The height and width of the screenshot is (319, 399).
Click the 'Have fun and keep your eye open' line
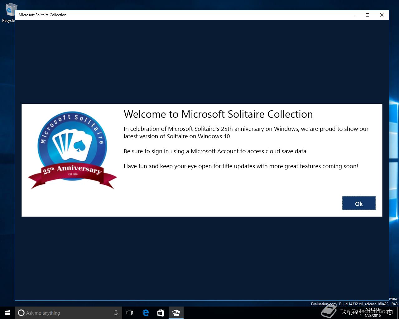241,166
